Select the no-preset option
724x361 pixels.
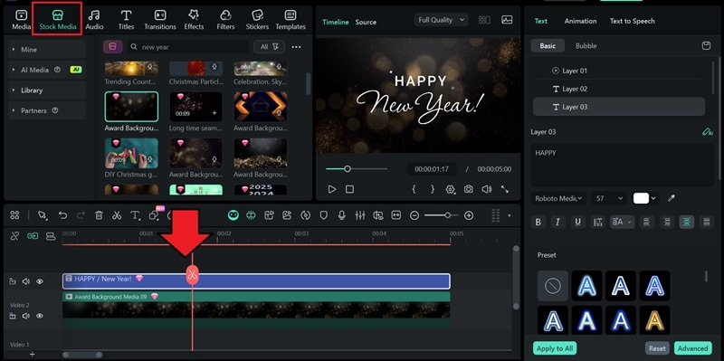coord(553,286)
